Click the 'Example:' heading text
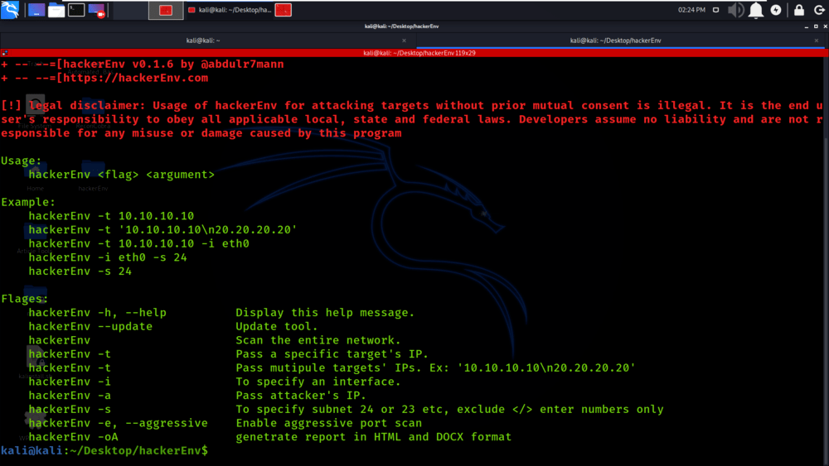The height and width of the screenshot is (466, 829). tap(28, 202)
